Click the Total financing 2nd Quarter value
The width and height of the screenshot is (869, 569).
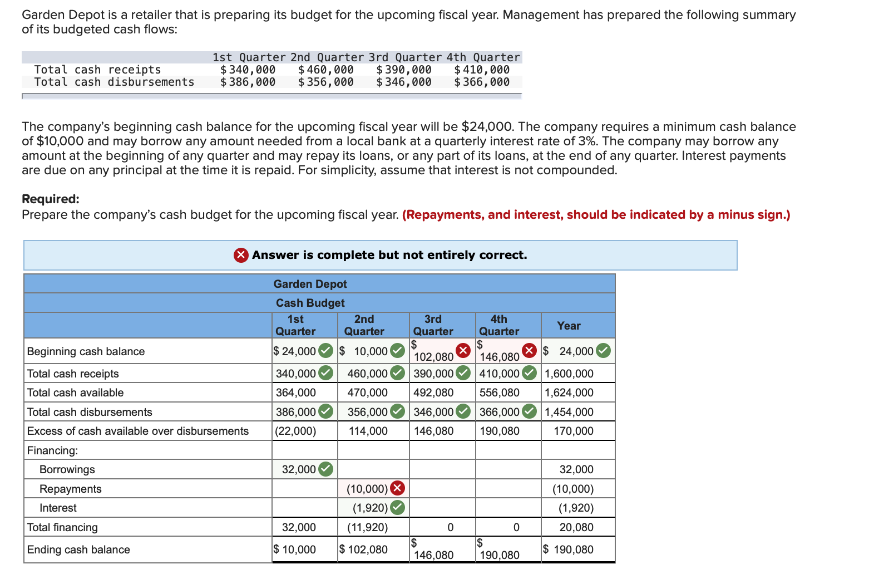[x=368, y=527]
